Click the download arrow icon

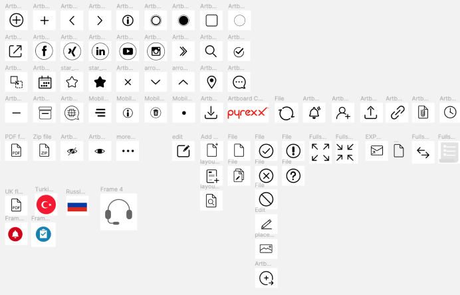click(x=211, y=113)
